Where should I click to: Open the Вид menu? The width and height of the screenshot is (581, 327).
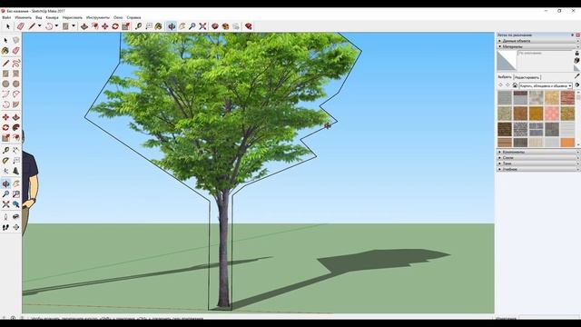click(38, 17)
